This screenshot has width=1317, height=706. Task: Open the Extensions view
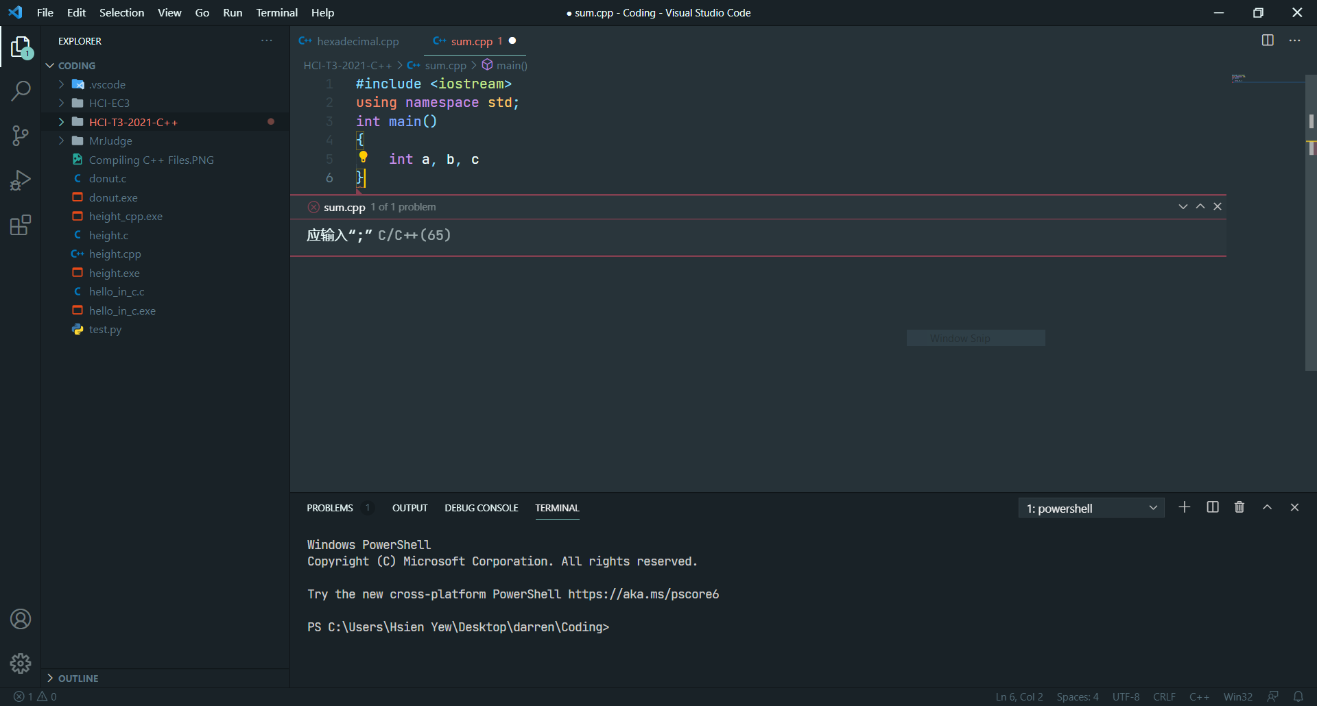click(x=21, y=225)
